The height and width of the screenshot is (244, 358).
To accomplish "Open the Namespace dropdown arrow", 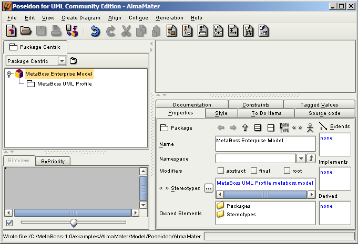I will [301, 158].
